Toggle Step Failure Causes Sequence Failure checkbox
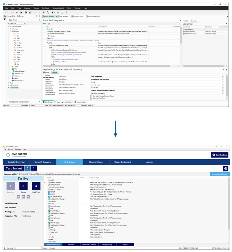 pyautogui.click(x=91, y=96)
